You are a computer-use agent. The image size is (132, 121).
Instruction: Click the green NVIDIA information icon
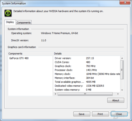(x=8, y=13)
